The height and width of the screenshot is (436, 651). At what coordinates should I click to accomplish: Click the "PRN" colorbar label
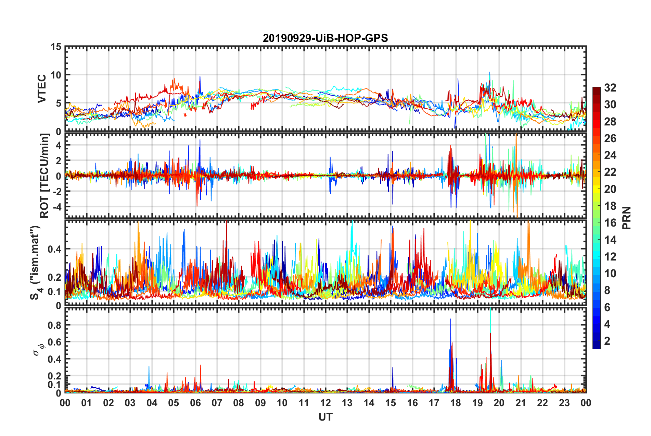[627, 218]
